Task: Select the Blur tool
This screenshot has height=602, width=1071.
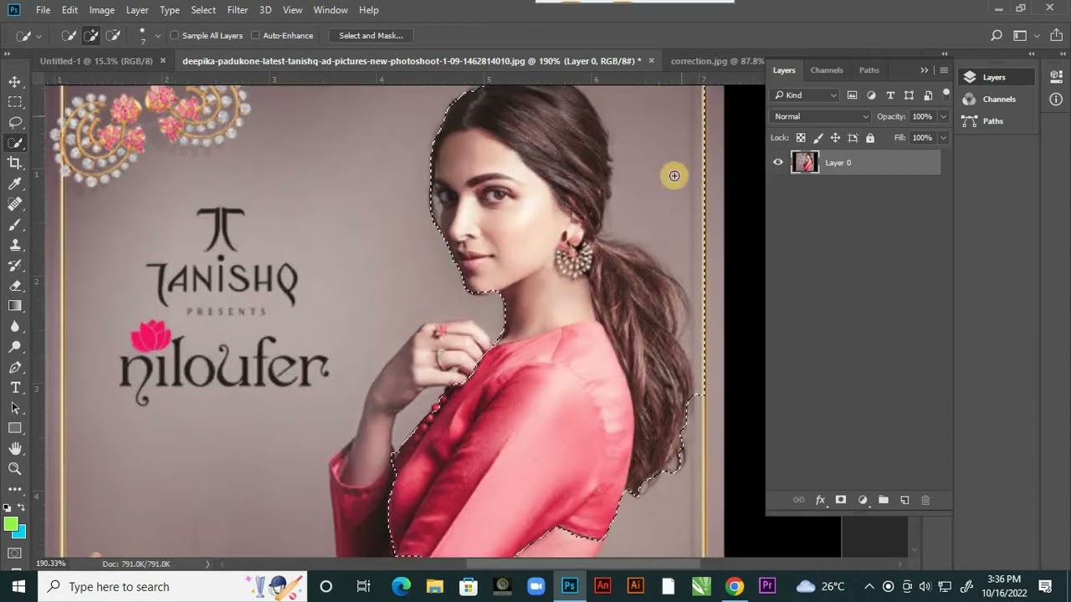Action: coord(15,326)
